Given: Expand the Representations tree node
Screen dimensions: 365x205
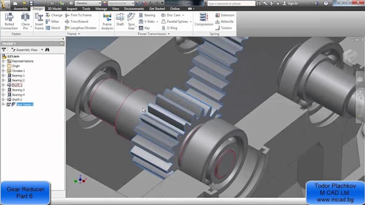Looking at the screenshot, I should (3, 61).
